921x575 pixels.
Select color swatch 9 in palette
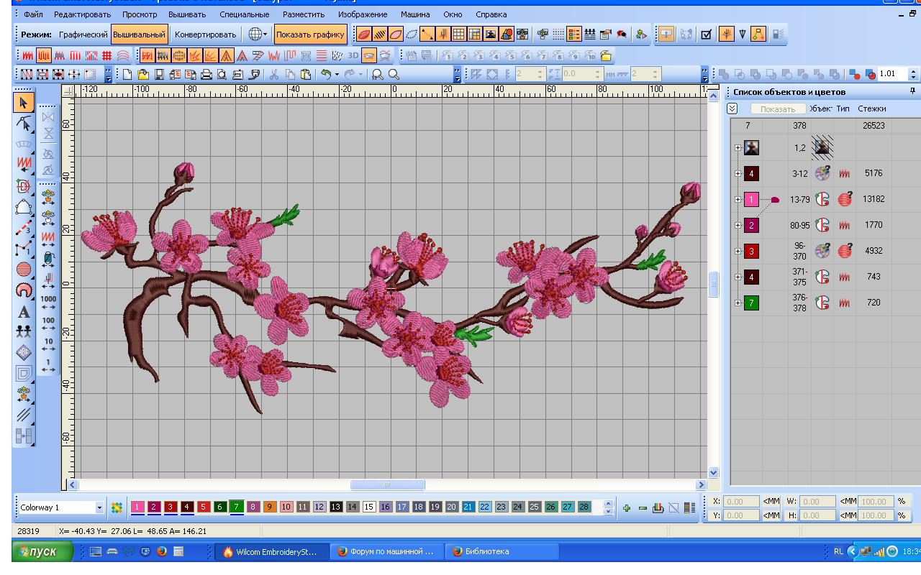coord(269,507)
